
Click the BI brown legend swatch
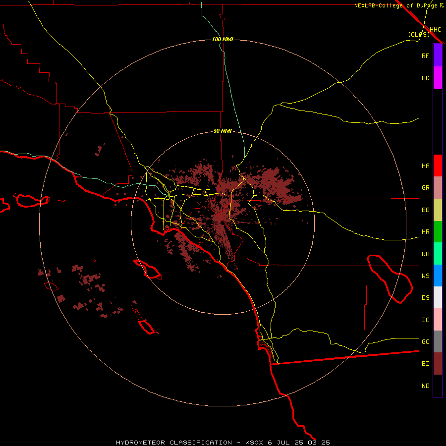pyautogui.click(x=438, y=364)
